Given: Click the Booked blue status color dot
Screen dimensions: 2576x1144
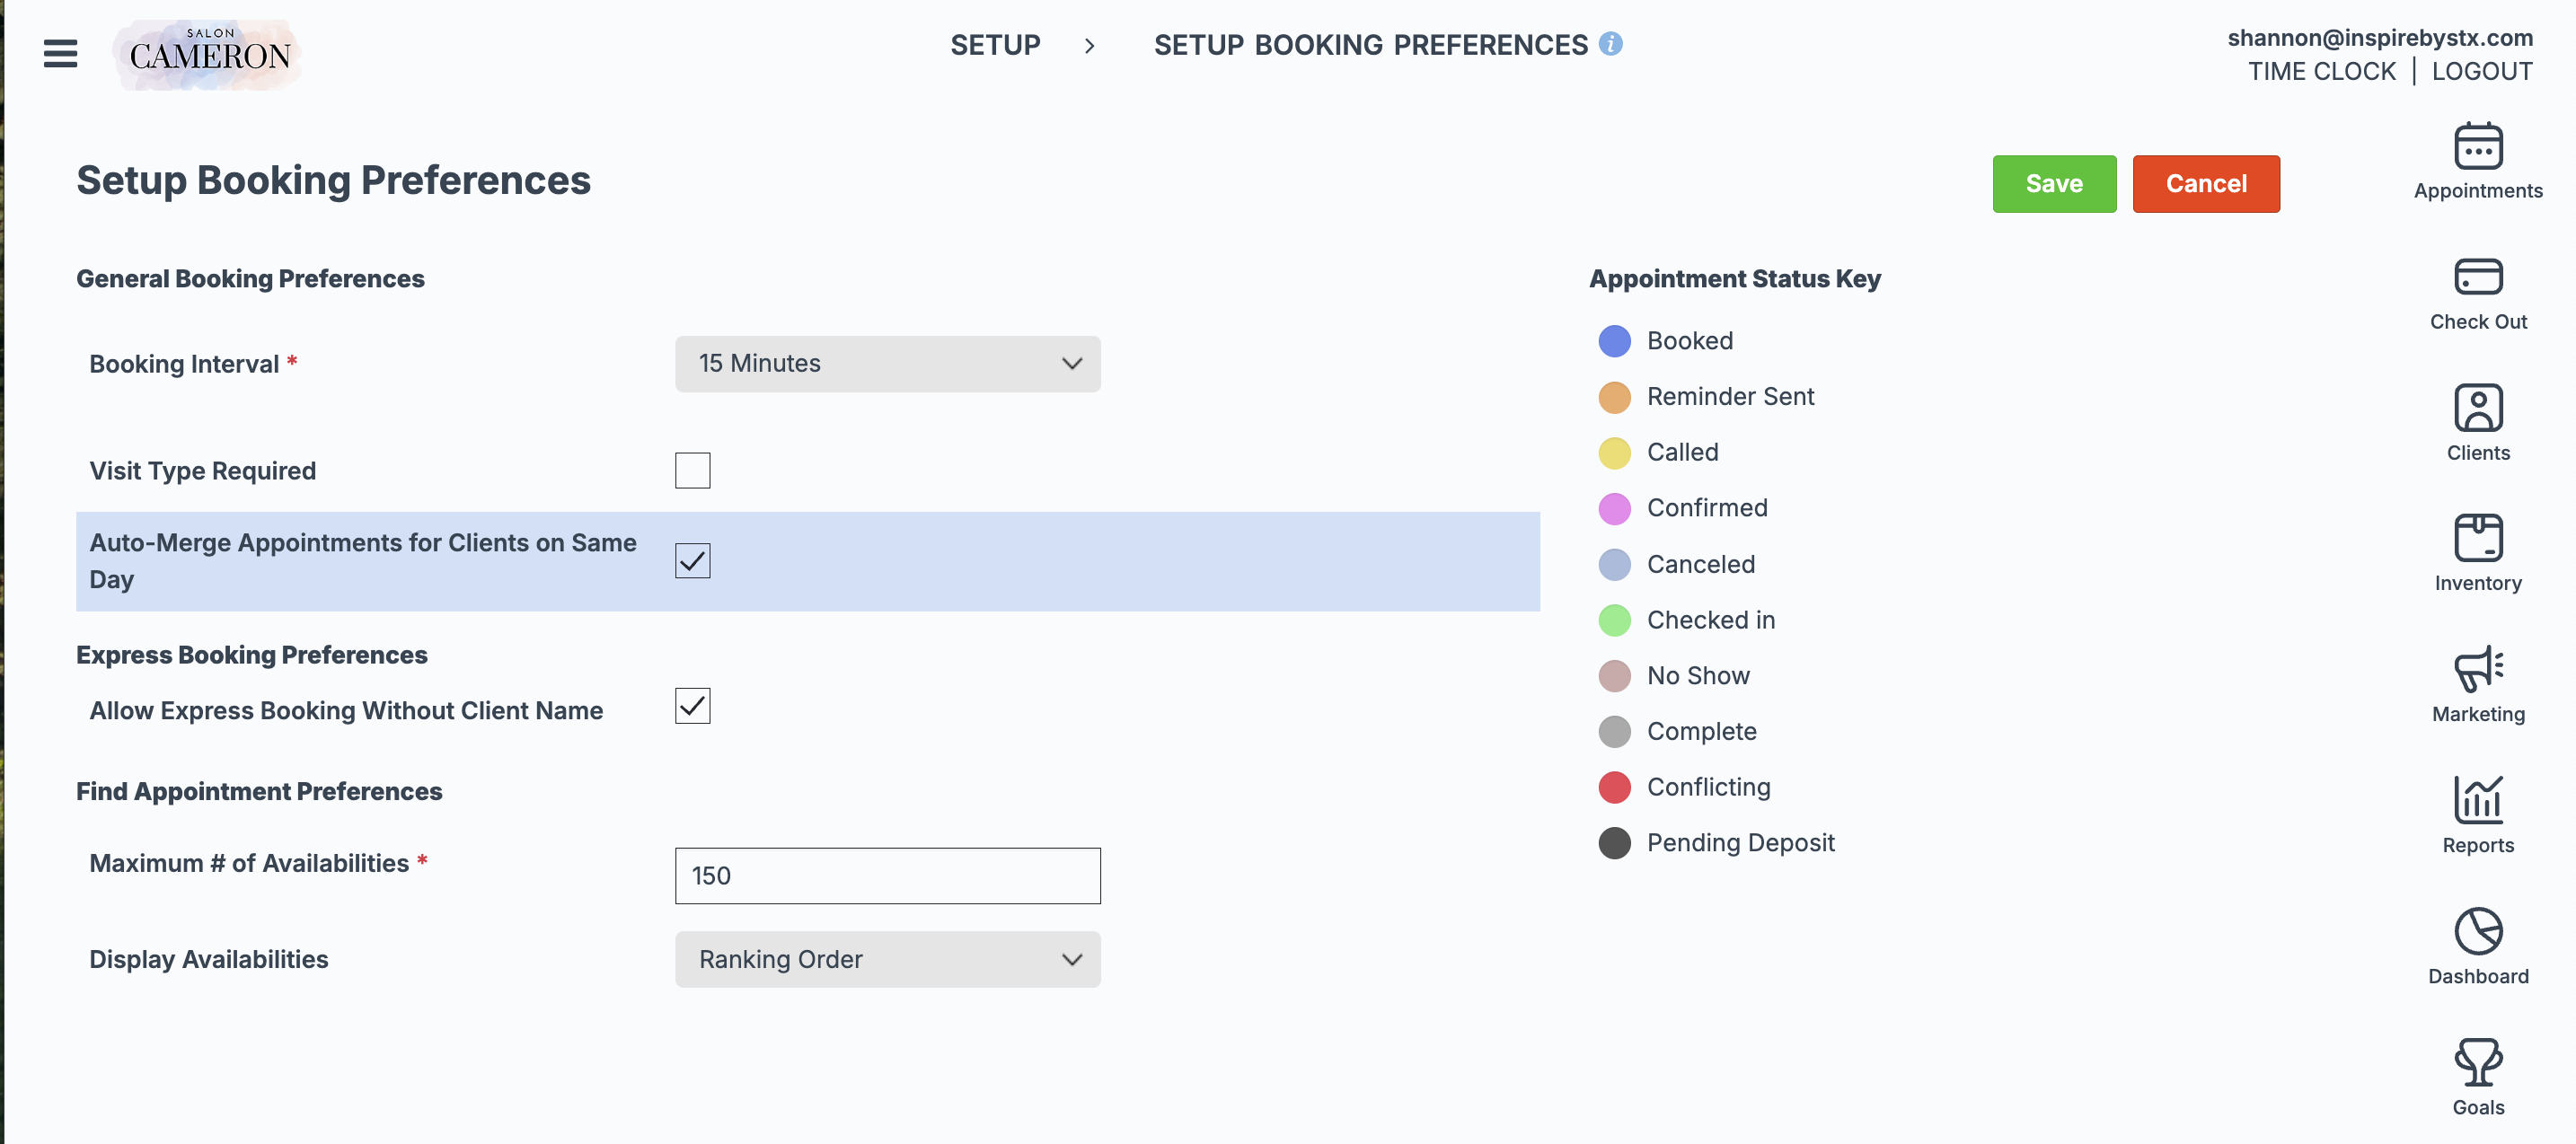Looking at the screenshot, I should point(1614,341).
